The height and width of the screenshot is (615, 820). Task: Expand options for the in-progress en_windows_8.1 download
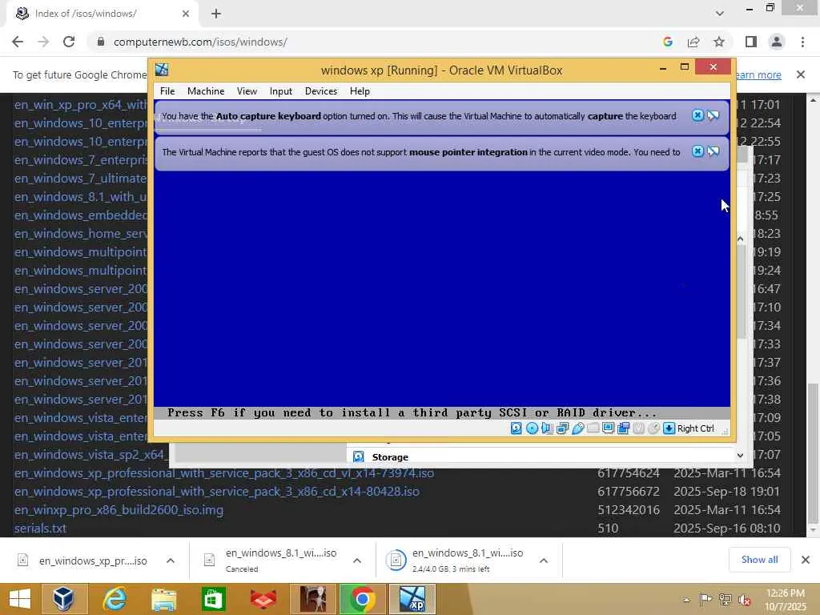click(544, 561)
